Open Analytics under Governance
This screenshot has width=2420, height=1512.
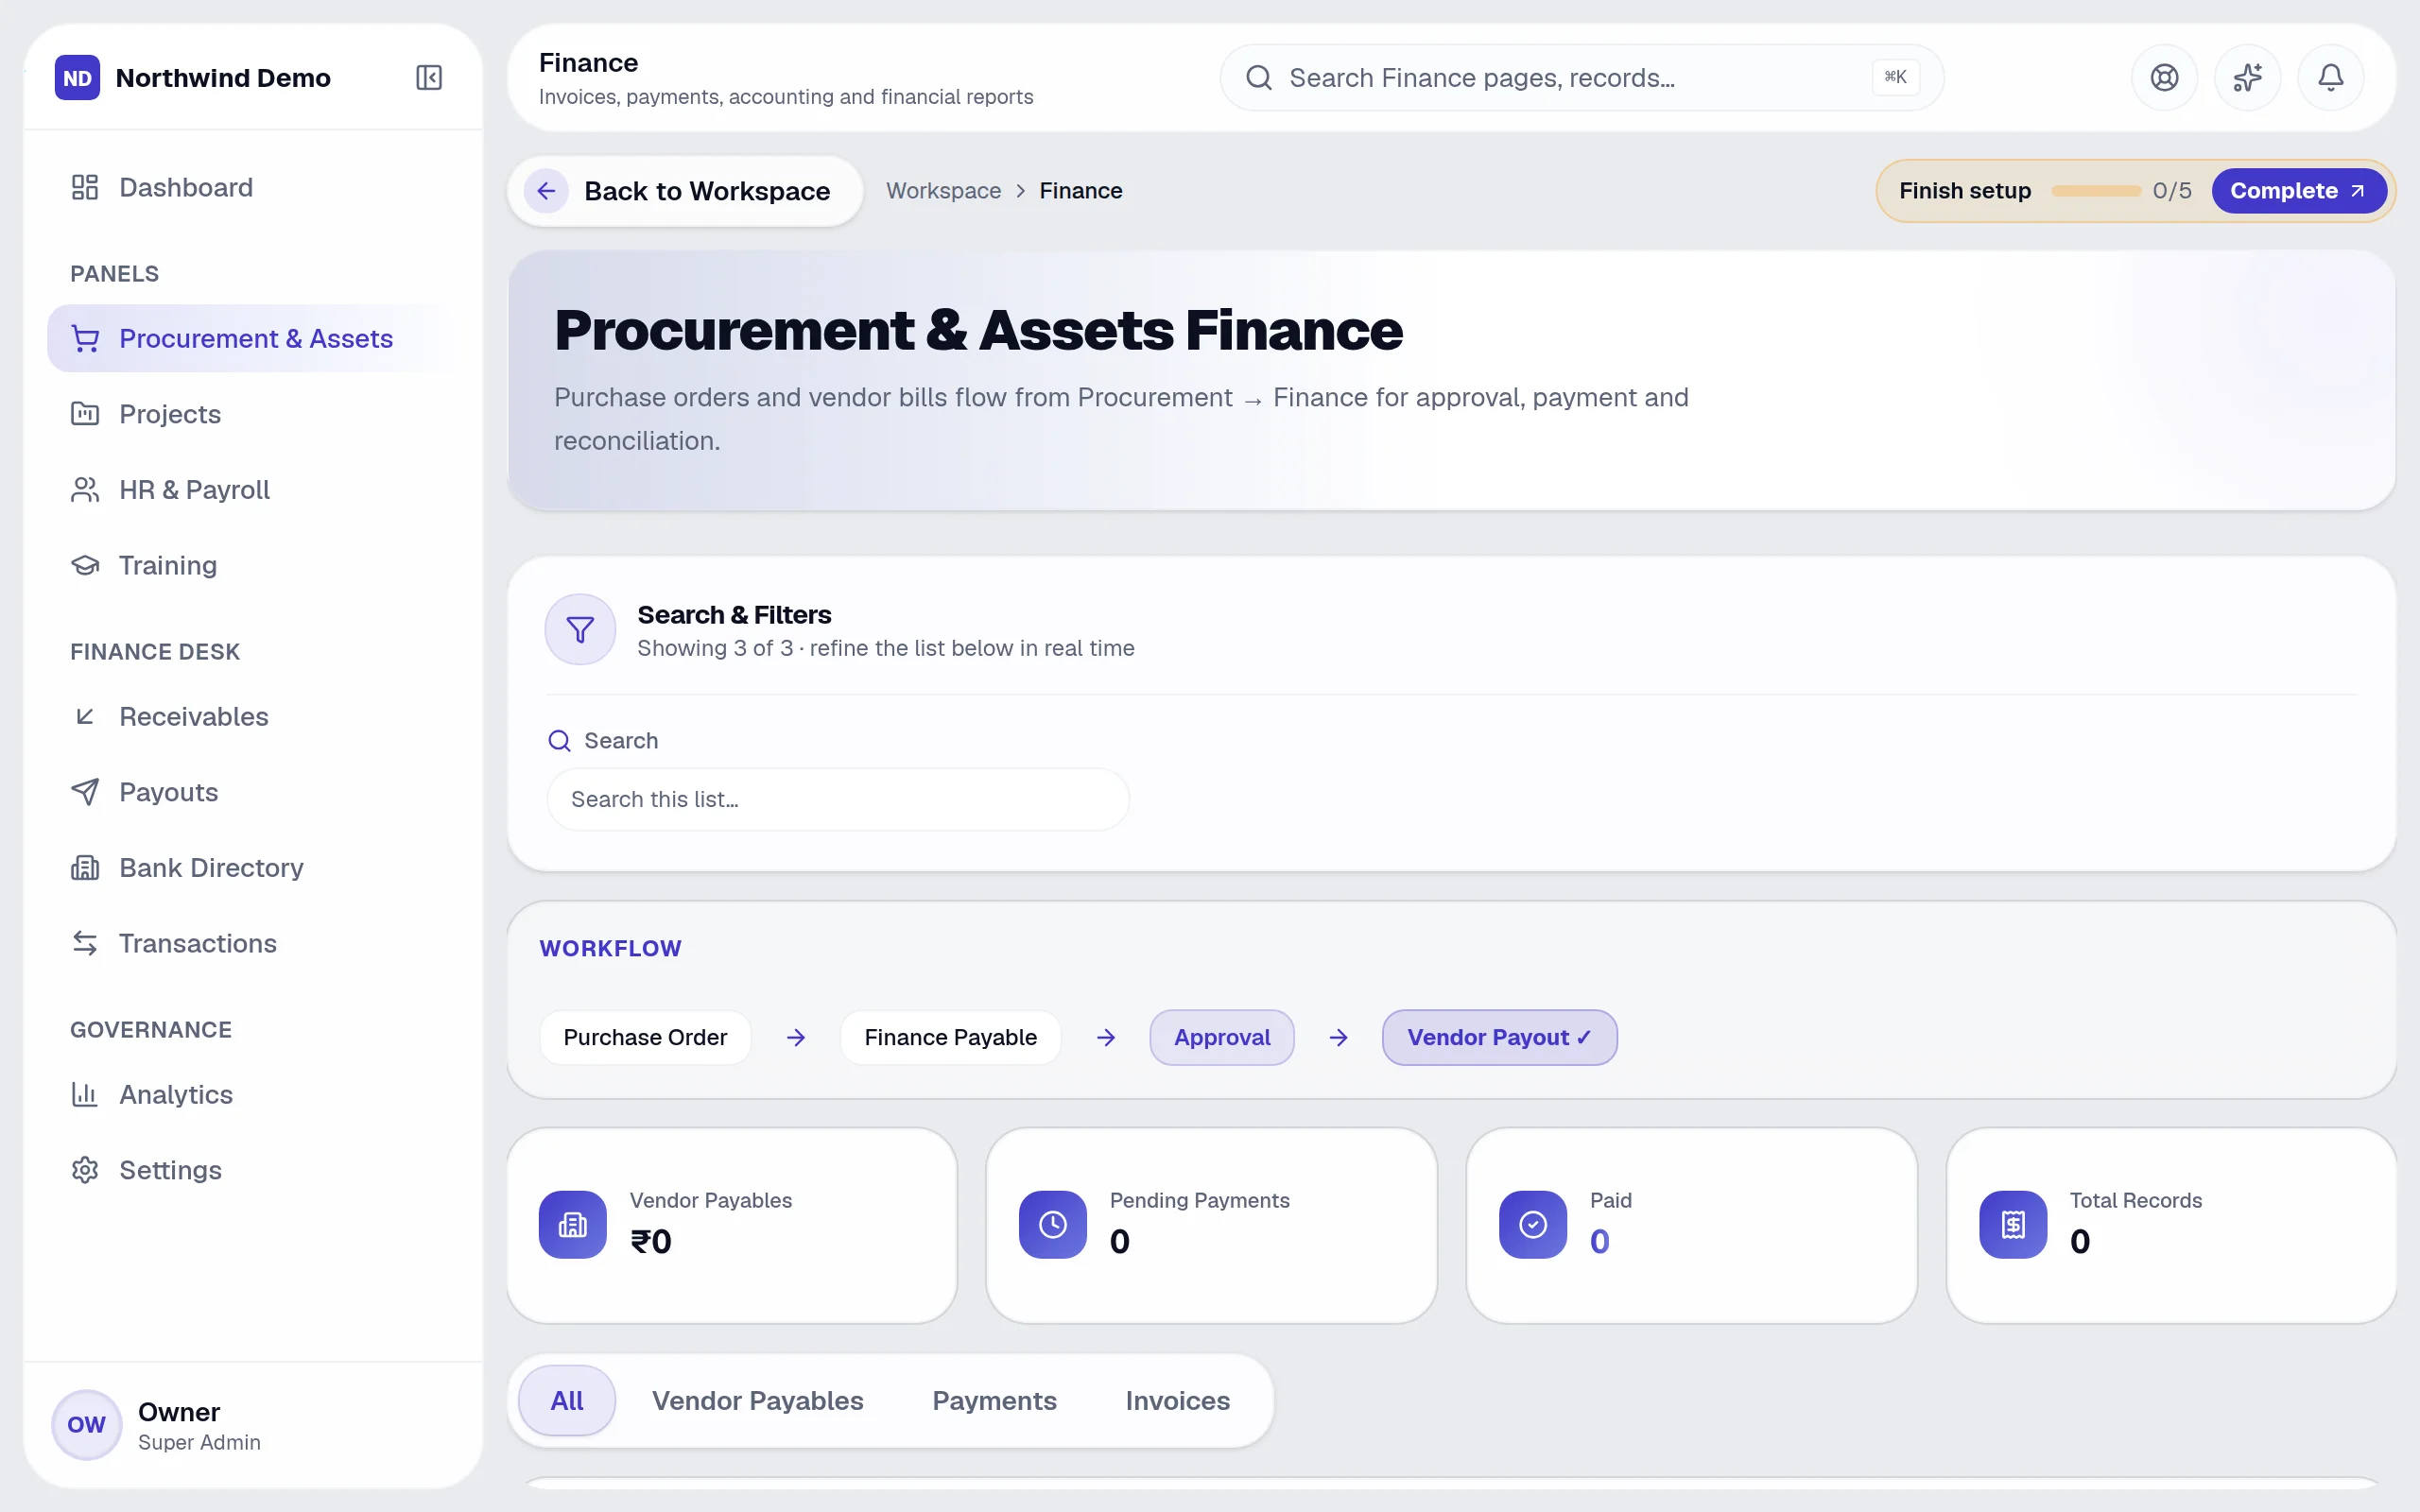coord(253,1094)
